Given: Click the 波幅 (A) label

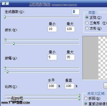Looking at the screenshot, I should point(12,58).
